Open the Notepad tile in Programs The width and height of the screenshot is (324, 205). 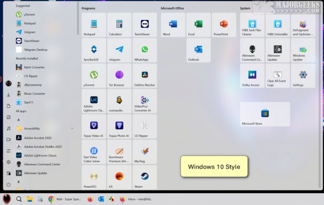click(x=94, y=25)
